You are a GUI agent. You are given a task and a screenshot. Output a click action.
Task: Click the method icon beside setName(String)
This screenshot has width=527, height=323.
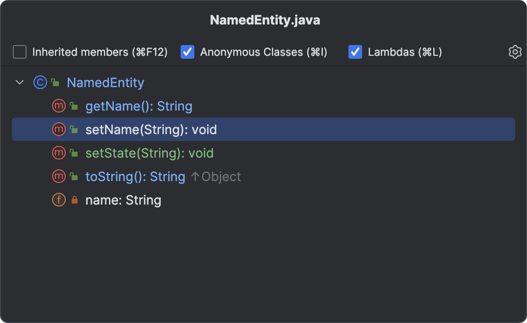tap(59, 129)
